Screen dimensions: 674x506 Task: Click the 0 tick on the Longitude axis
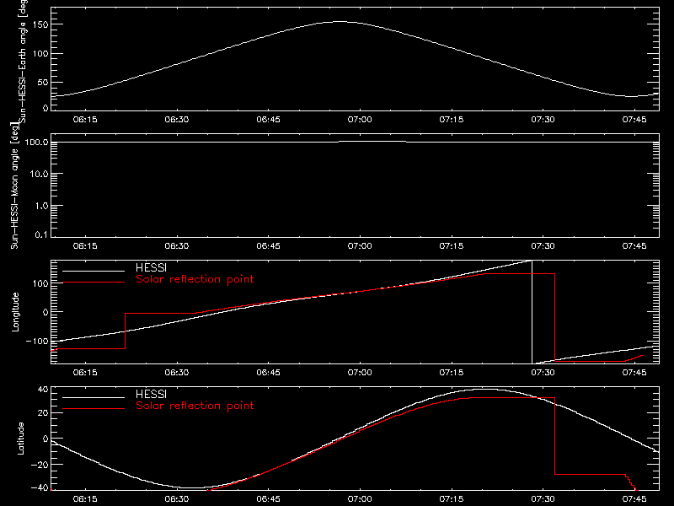click(x=45, y=312)
